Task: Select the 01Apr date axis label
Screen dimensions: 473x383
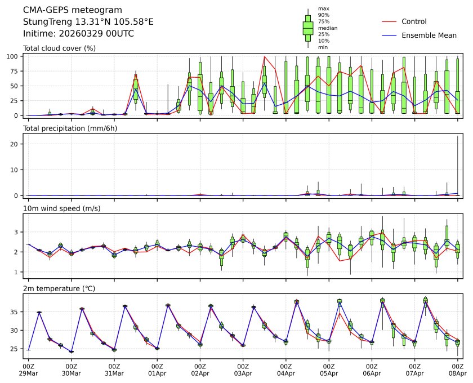Action: click(157, 373)
